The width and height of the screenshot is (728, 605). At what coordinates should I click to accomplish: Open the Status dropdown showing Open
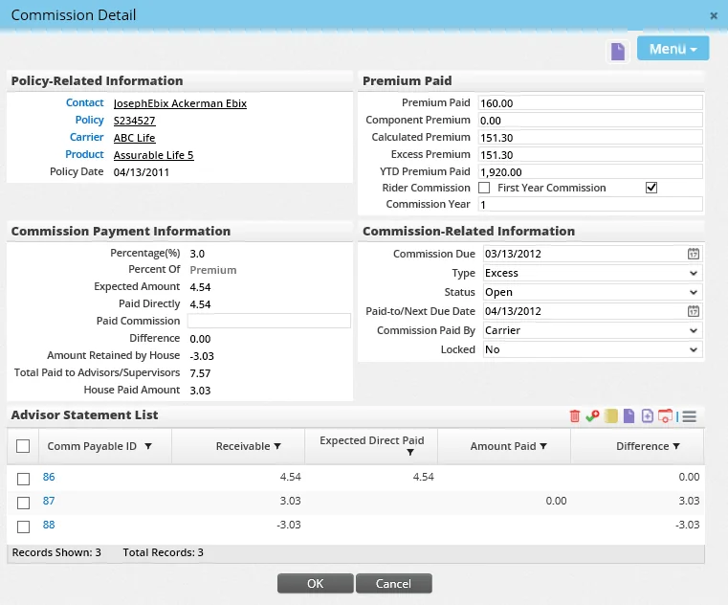tap(591, 292)
